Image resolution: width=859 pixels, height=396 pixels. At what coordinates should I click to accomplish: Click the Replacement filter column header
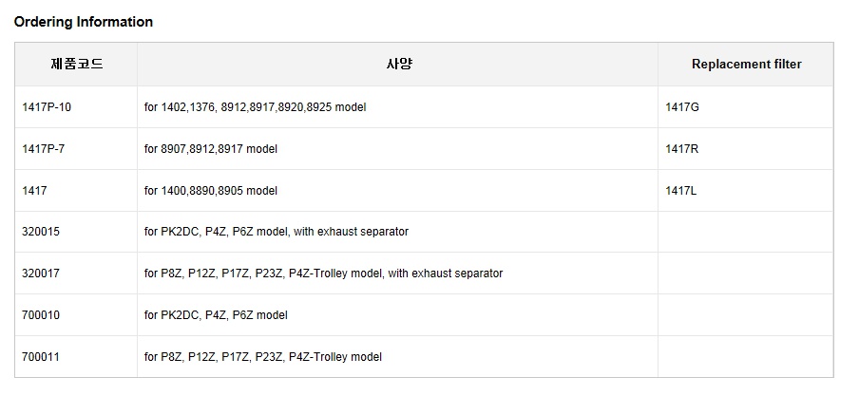746,65
